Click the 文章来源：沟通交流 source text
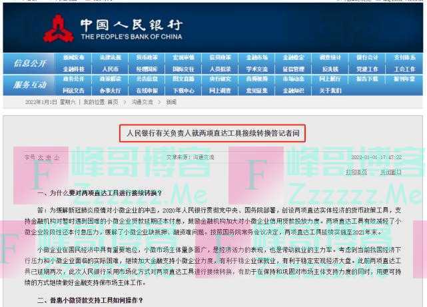 pyautogui.click(x=191, y=157)
